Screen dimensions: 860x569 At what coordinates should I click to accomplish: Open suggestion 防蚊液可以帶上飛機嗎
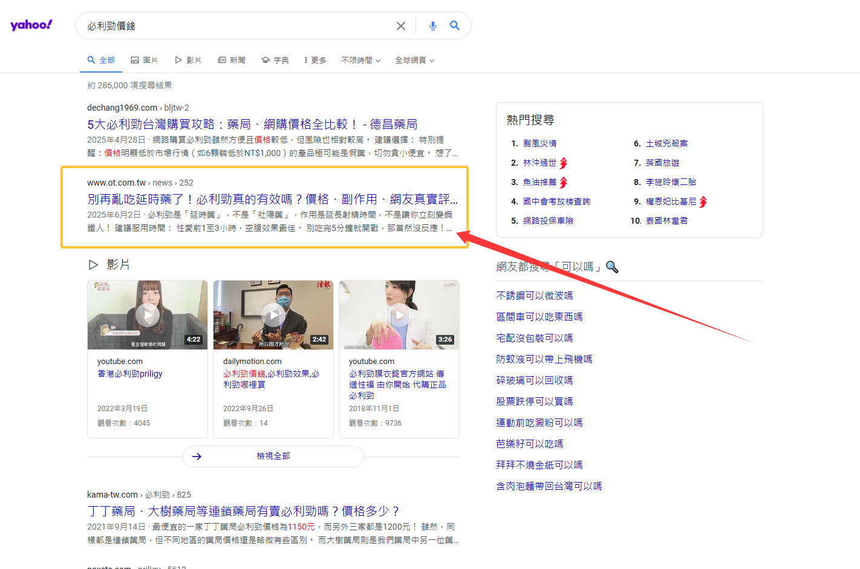coord(544,359)
